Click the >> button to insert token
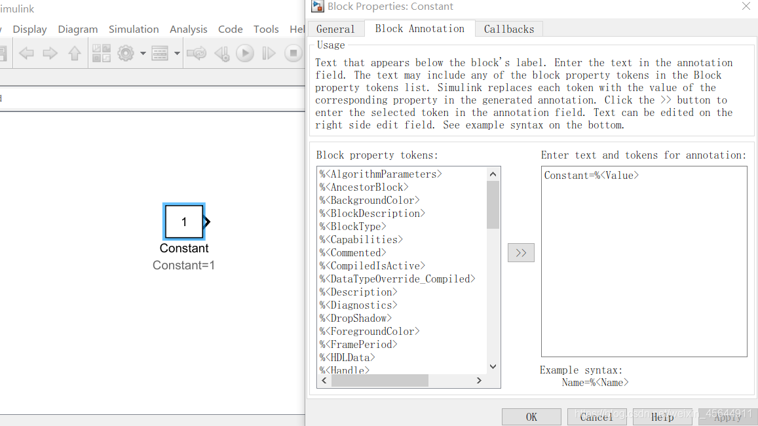The width and height of the screenshot is (758, 426). 521,253
